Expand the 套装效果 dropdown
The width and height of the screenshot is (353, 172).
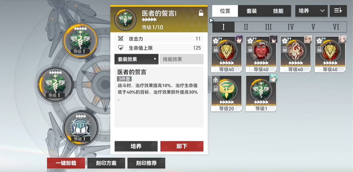(137, 59)
